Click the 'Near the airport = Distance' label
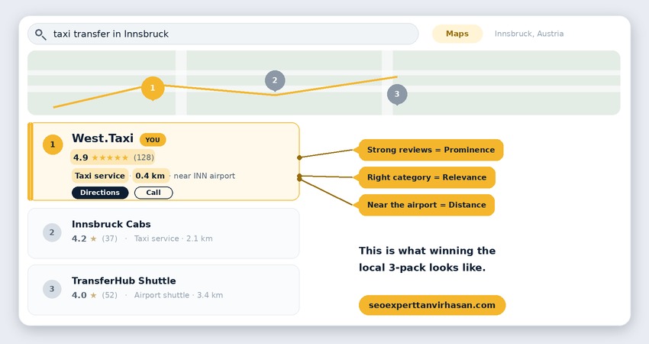649x344 pixels. coord(426,205)
